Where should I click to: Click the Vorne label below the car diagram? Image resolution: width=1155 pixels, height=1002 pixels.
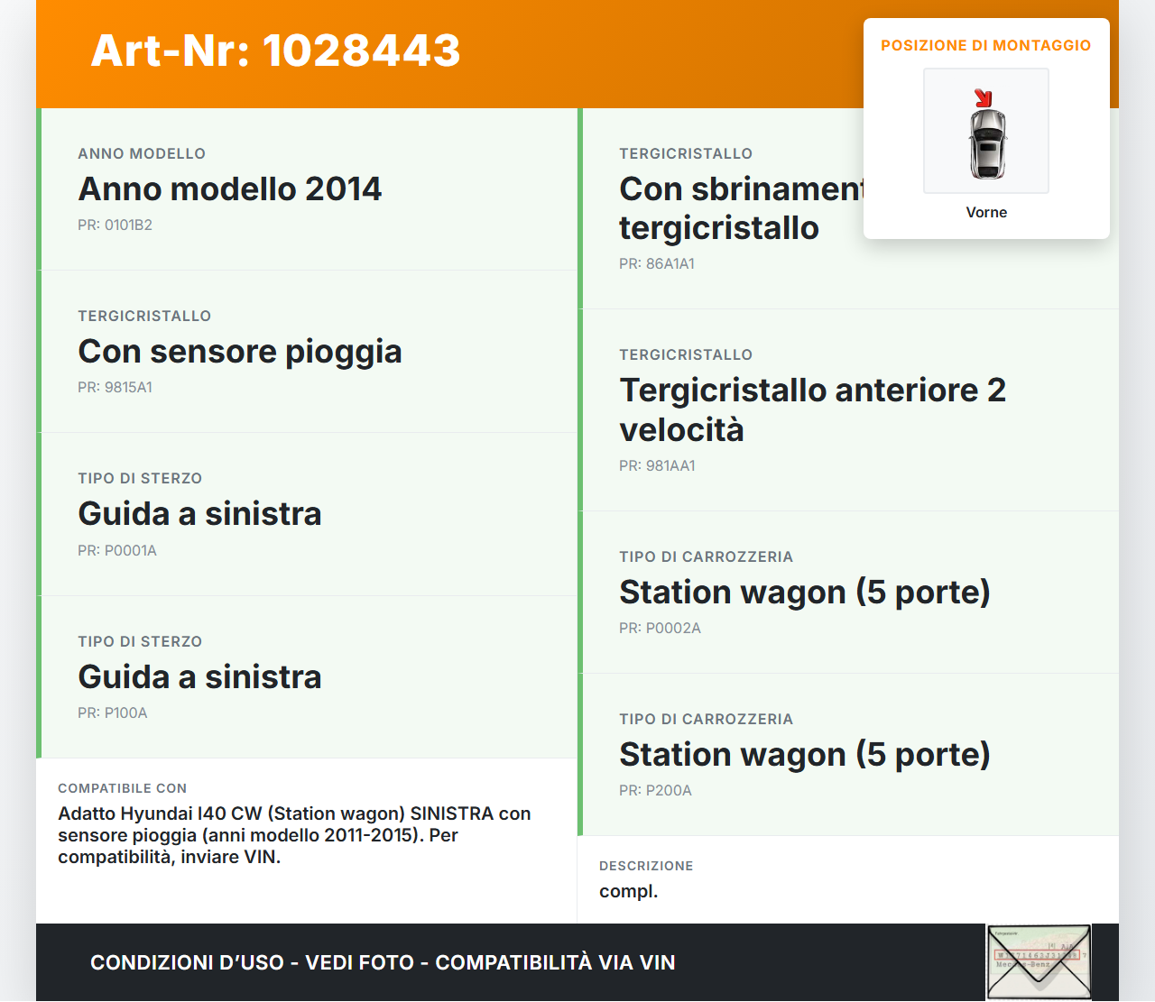click(x=986, y=212)
